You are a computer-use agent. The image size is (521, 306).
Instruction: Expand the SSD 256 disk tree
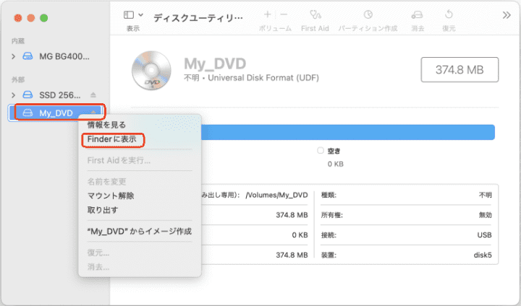(x=13, y=95)
